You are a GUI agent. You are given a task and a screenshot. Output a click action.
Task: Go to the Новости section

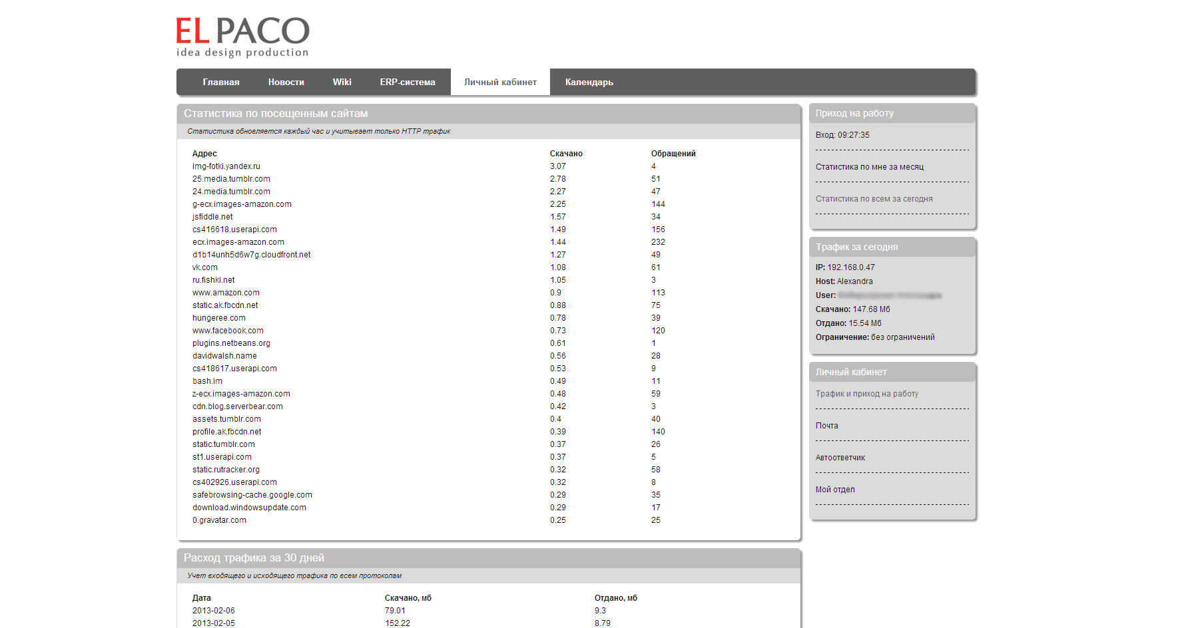(x=286, y=82)
